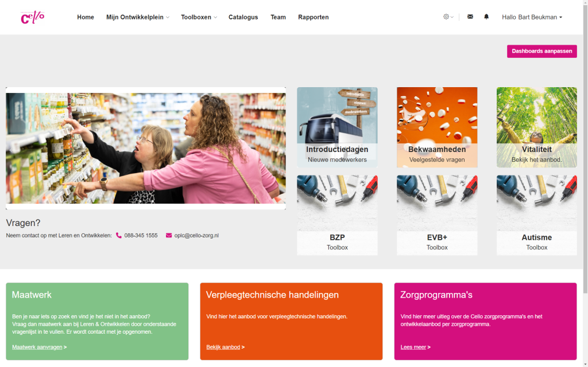Open Hallo Bart Beukman user dropdown

point(532,17)
